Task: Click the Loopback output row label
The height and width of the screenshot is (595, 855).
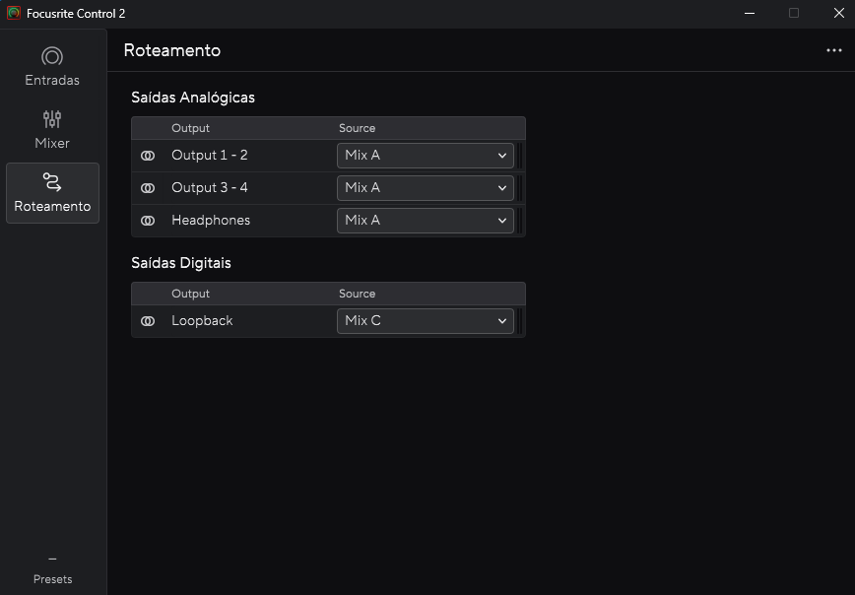Action: tap(202, 321)
